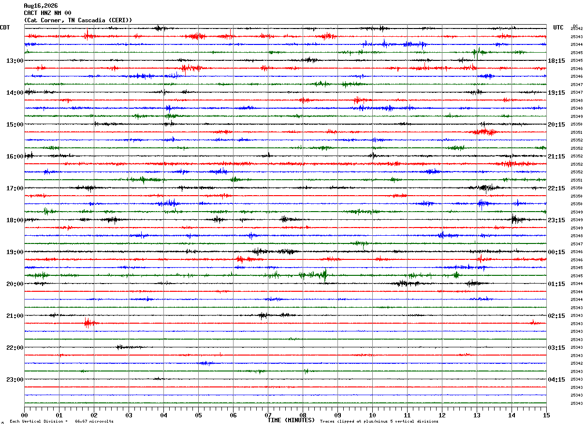Image resolution: width=585 pixels, height=428 pixels.
Task: Click minute tick label 00 on time axis
Action: (x=24, y=415)
